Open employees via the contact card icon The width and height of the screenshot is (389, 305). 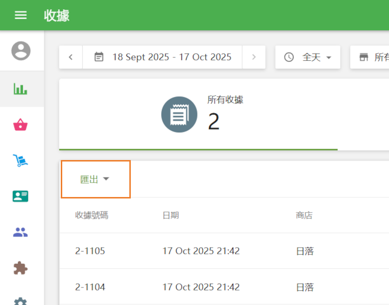tap(20, 196)
